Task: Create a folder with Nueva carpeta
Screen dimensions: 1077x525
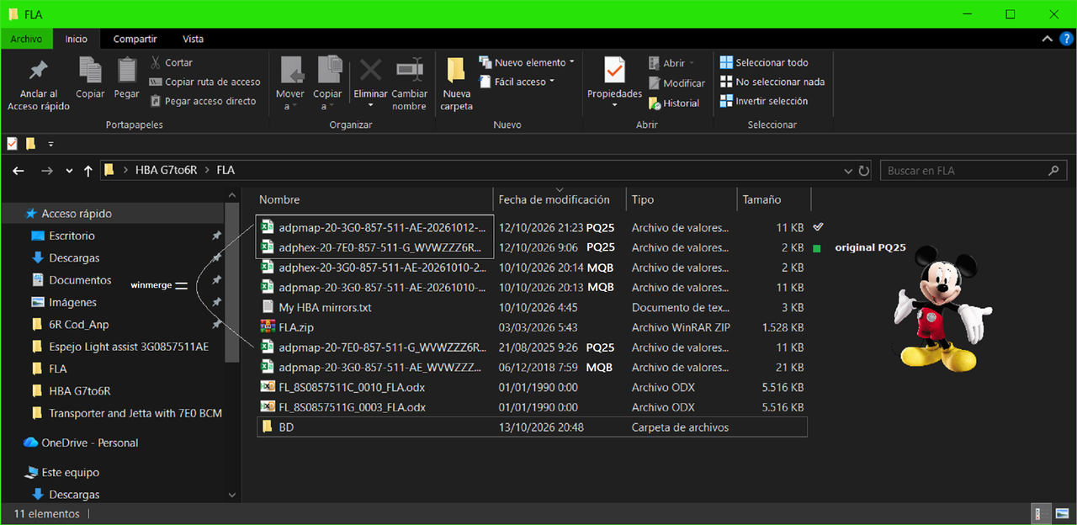Action: [457, 84]
